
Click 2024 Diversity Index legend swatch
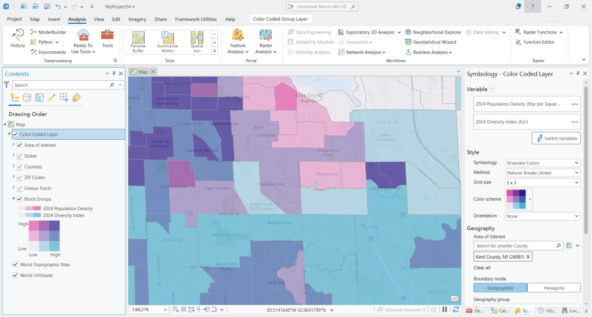(29, 215)
